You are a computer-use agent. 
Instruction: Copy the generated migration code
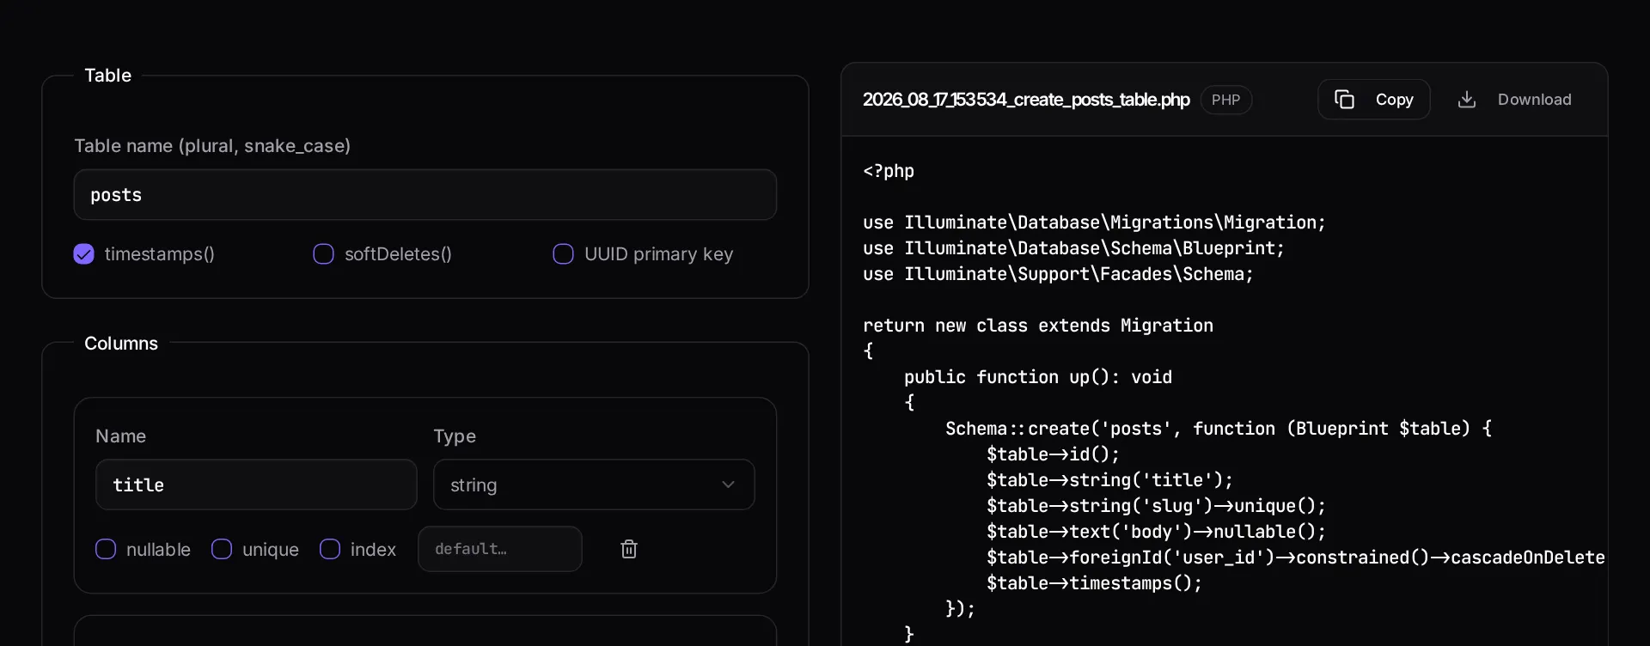1373,100
